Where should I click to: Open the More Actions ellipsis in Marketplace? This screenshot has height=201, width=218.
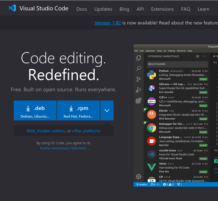click(204, 56)
